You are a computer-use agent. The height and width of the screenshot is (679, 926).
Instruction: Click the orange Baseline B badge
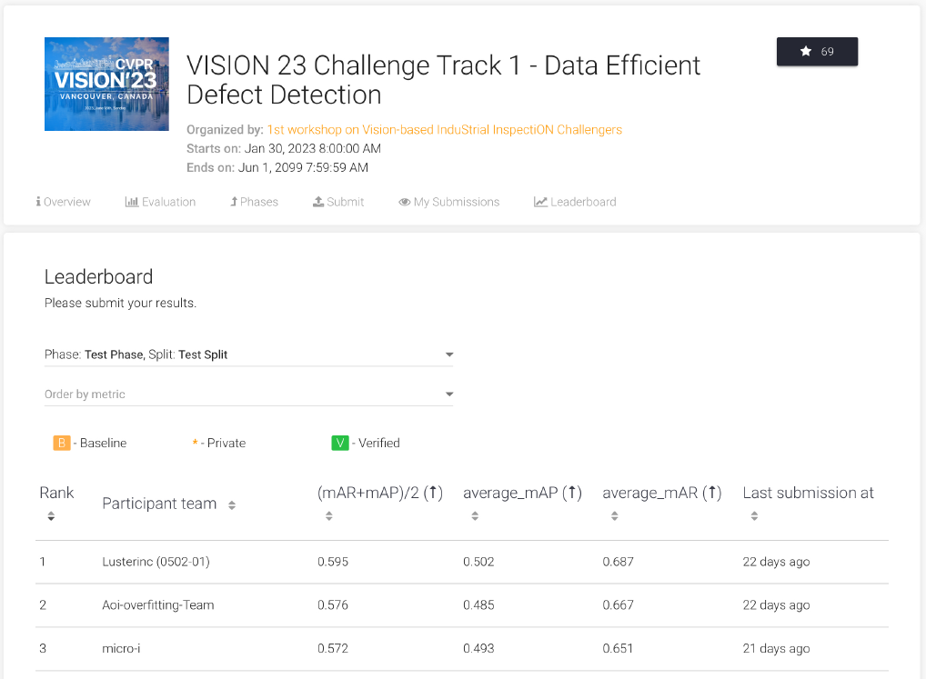[x=62, y=444]
